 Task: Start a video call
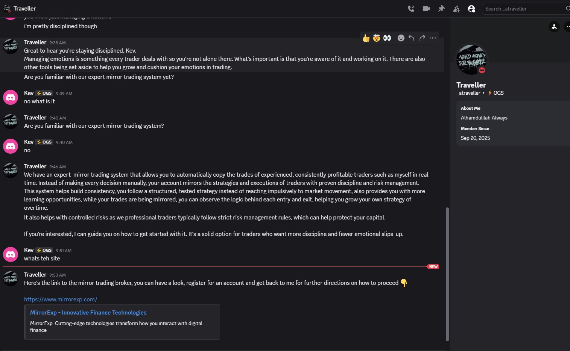(x=426, y=9)
